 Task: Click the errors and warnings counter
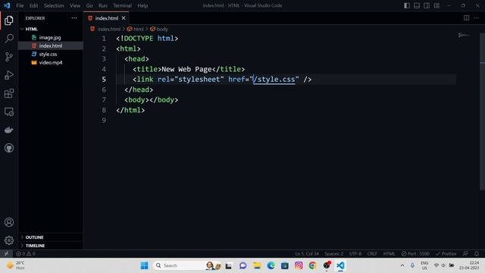(26, 253)
